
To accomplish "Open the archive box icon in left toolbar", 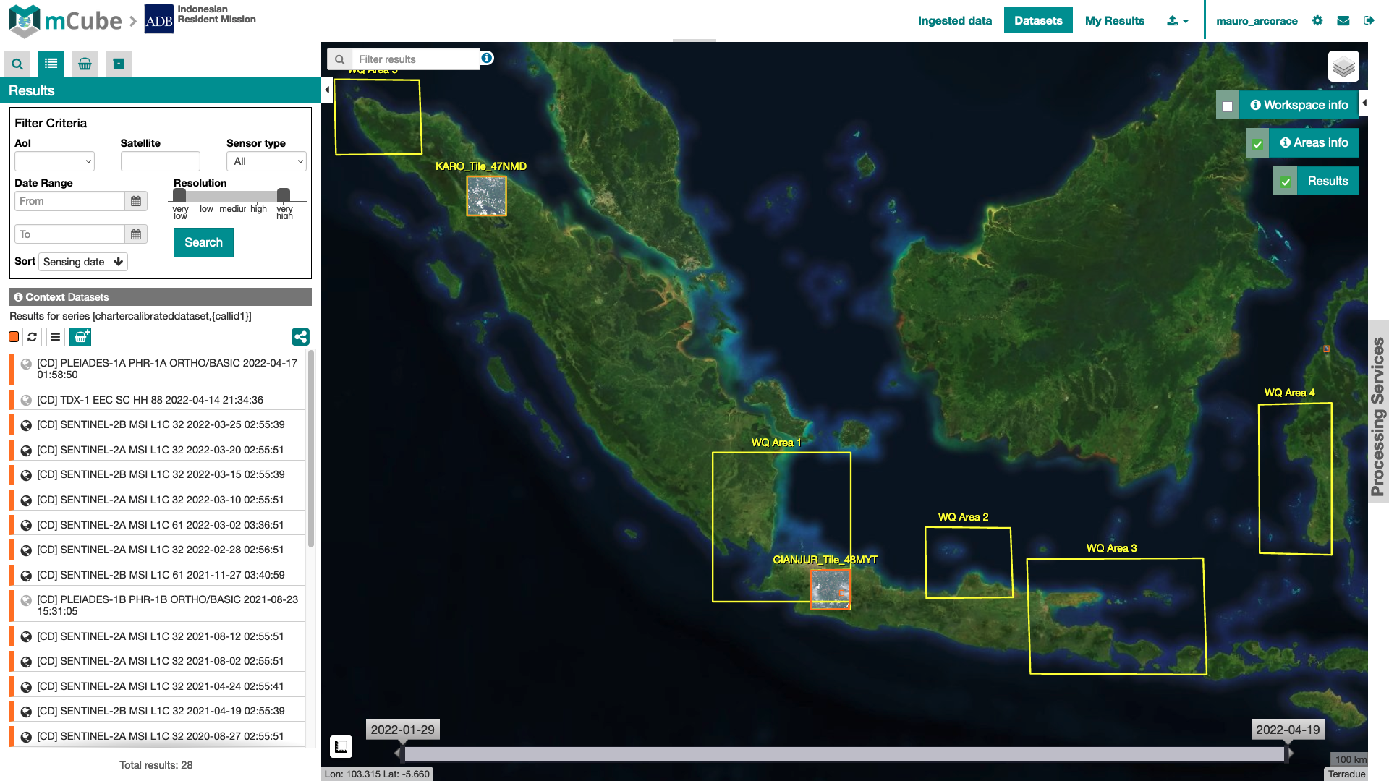I will (117, 64).
